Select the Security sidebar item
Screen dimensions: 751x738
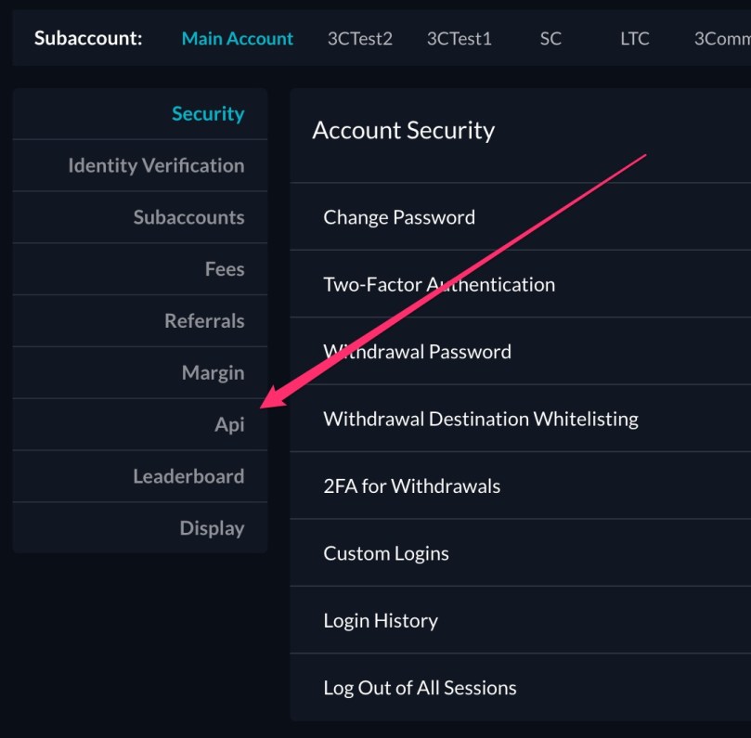tap(208, 113)
